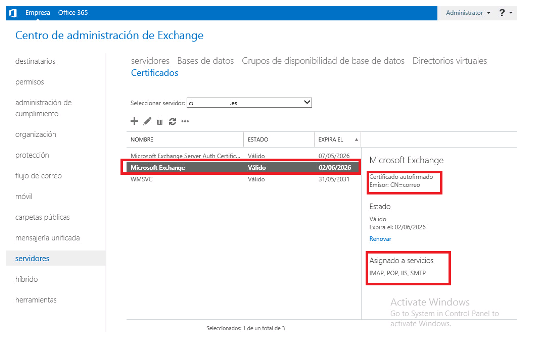Click the Renovar link

click(380, 239)
